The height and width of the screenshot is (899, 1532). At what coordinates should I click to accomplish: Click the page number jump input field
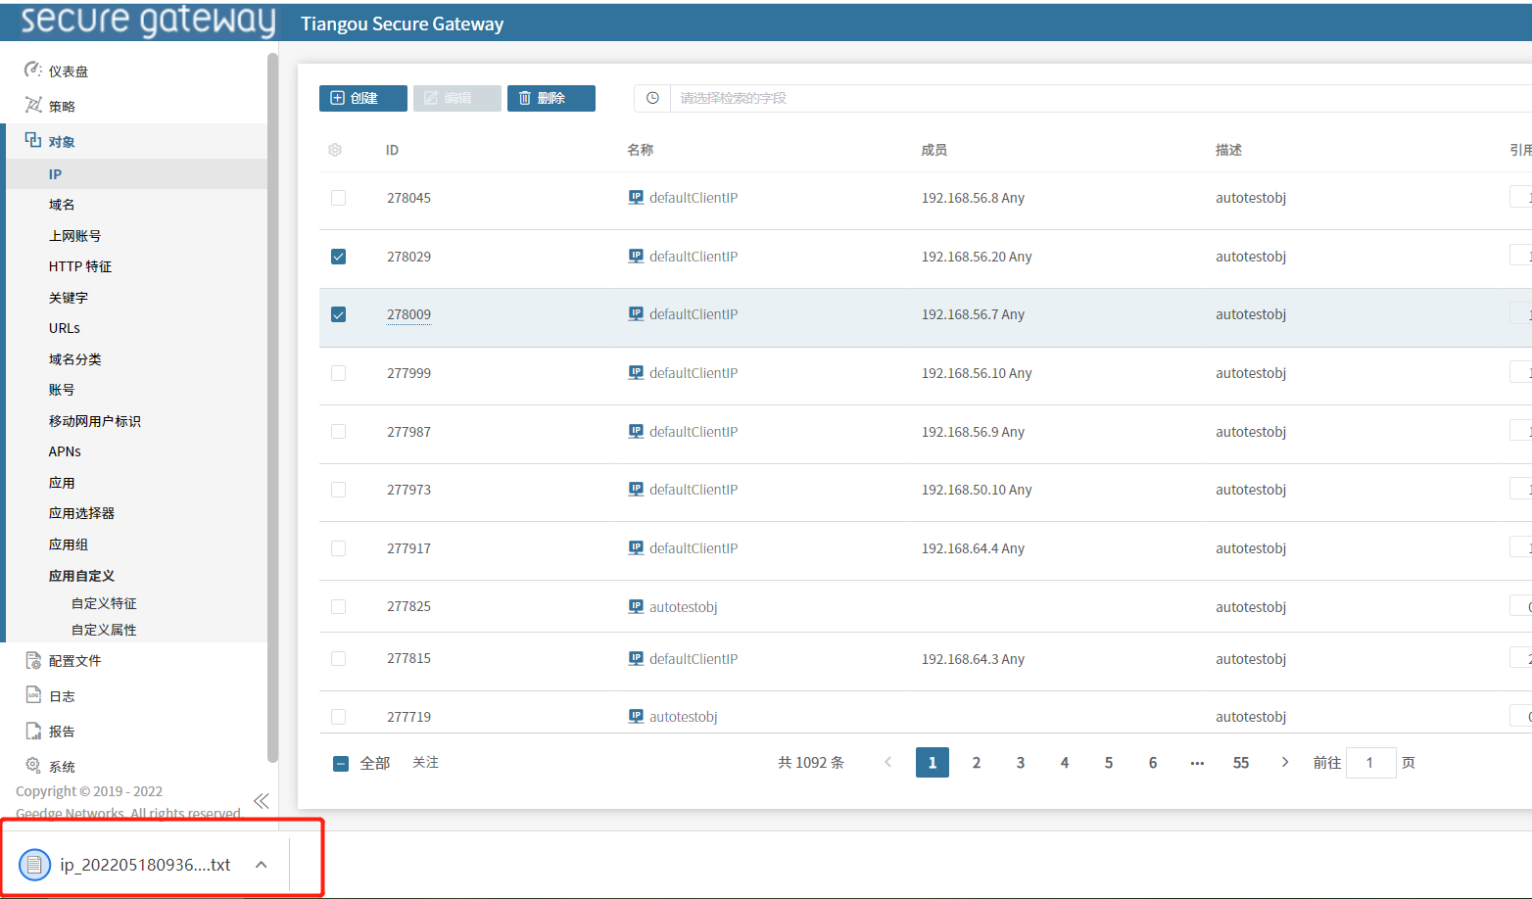click(x=1370, y=763)
